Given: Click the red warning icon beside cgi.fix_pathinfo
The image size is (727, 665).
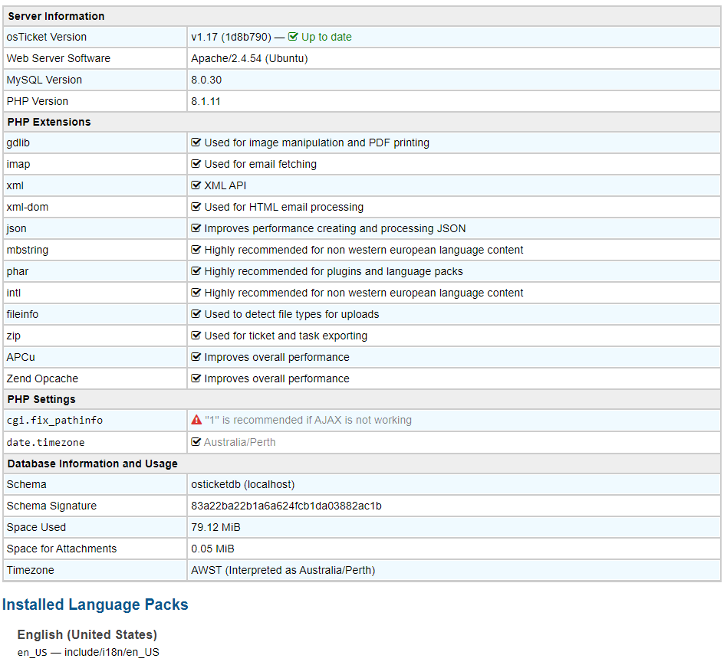Looking at the screenshot, I should tap(196, 420).
